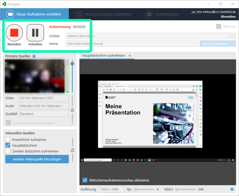Click the lock icon beside primary sources
Viewport: 239px width, 196px height.
click(72, 110)
